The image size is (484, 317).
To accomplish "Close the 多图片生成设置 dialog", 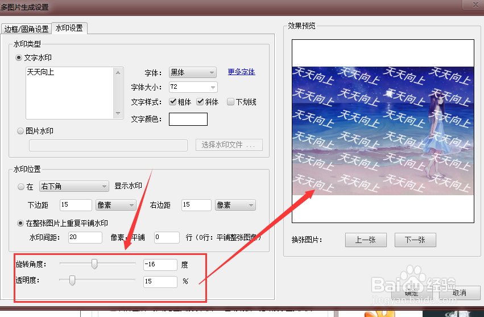I will click(x=475, y=4).
